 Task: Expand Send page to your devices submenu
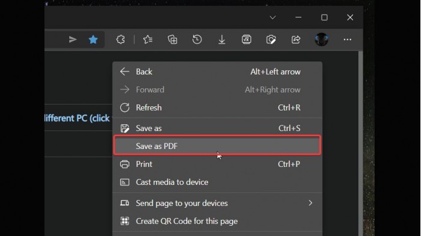(218, 203)
